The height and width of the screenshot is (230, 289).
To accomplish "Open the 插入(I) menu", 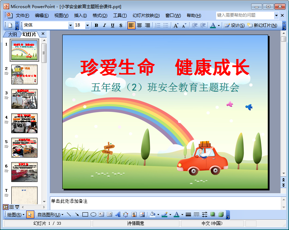I will [81, 16].
